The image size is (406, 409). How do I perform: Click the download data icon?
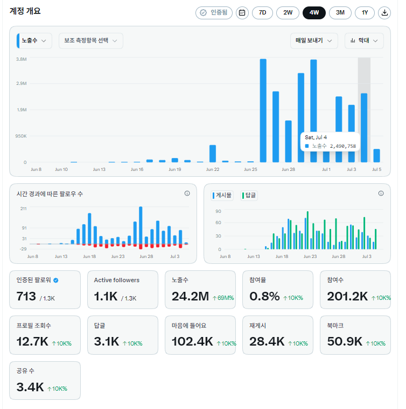coord(384,13)
